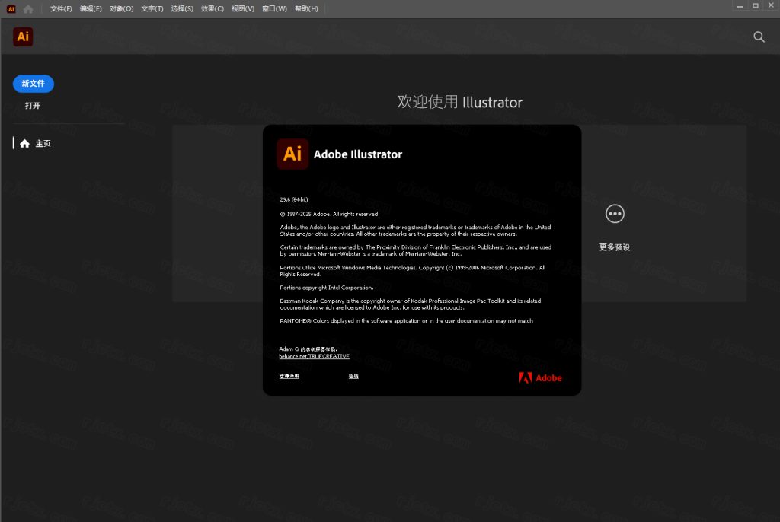The height and width of the screenshot is (522, 780).
Task: Click the 更多预设 label
Action: pyautogui.click(x=615, y=247)
